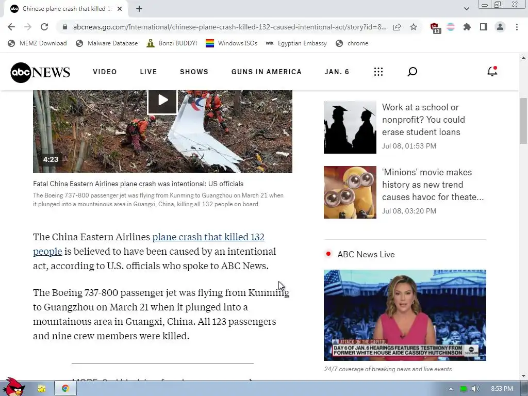Open the Minions movie thumbnail

click(x=350, y=192)
